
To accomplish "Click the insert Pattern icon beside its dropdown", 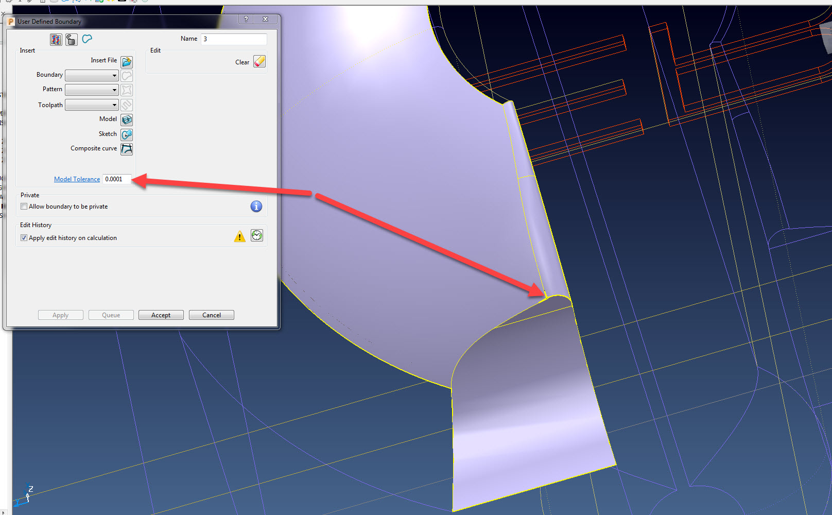I will (x=126, y=90).
